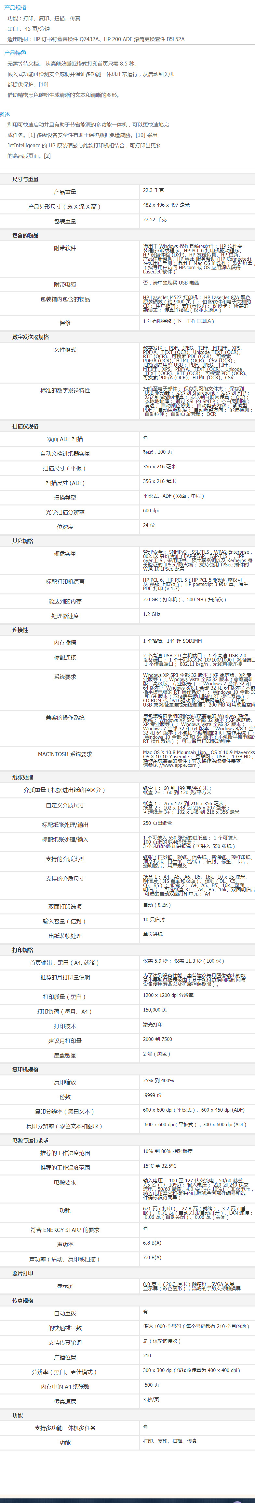Click the 支持多功能一体机多任务 label

pos(65,1428)
